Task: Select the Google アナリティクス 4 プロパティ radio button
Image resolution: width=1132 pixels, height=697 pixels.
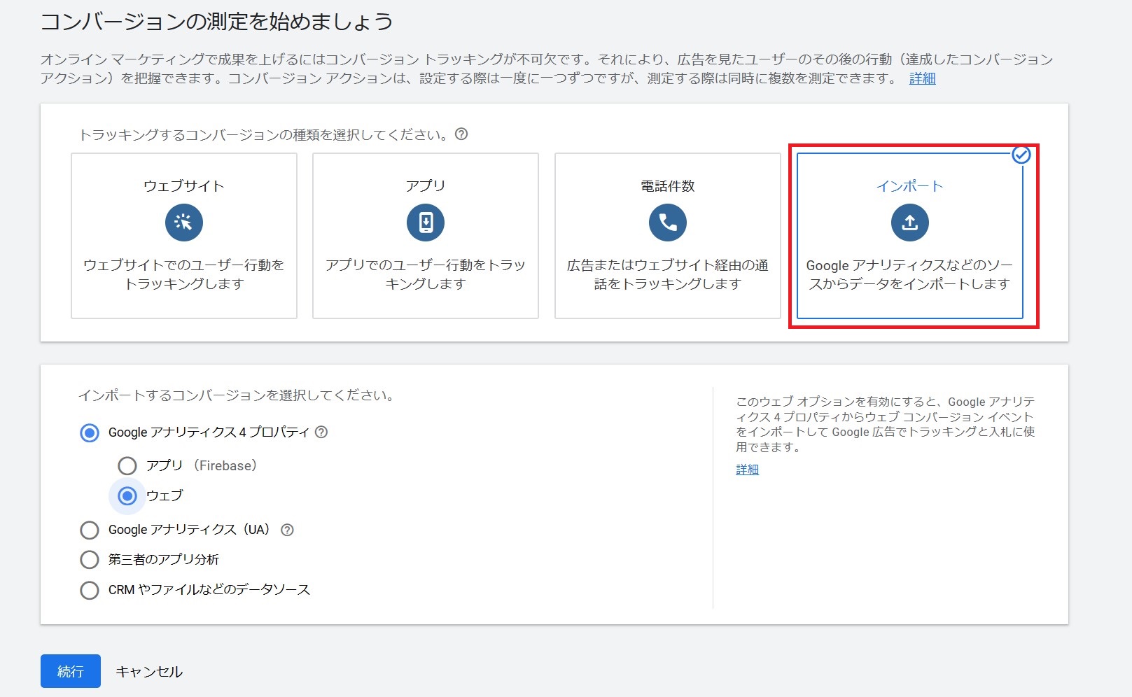Action: tap(90, 432)
